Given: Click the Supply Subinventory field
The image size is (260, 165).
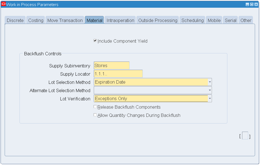Looking at the screenshot, I should (111, 65).
